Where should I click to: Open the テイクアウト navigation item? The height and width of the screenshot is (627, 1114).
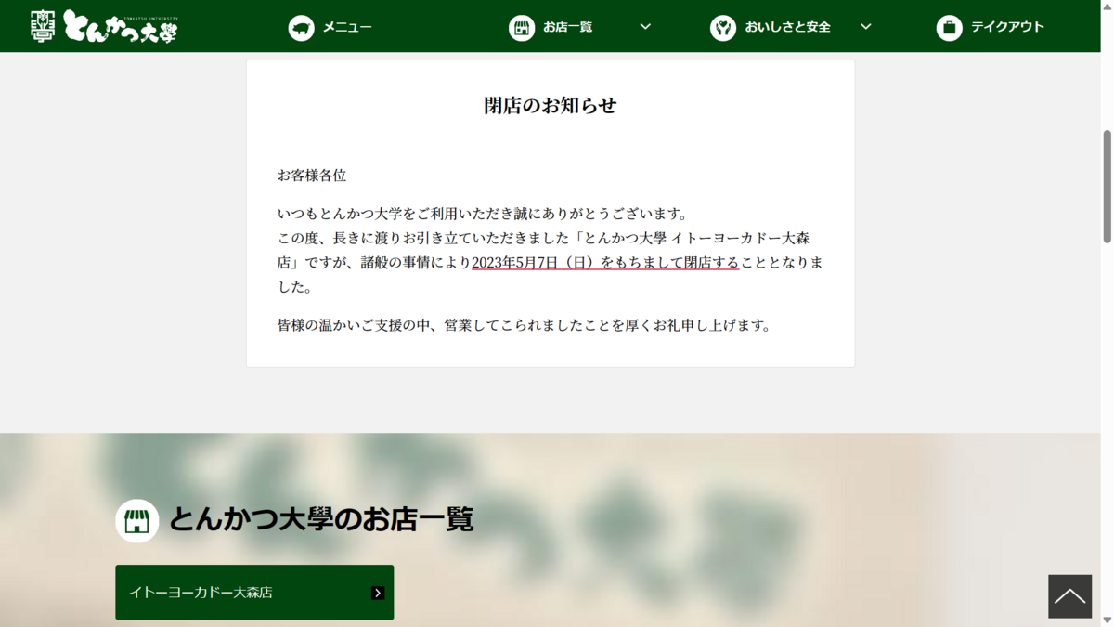coord(1007,28)
